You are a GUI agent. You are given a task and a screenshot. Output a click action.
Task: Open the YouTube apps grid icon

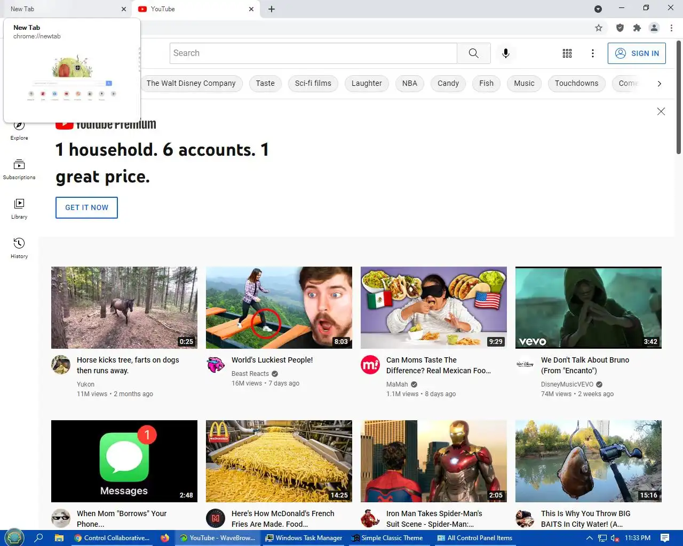click(567, 53)
